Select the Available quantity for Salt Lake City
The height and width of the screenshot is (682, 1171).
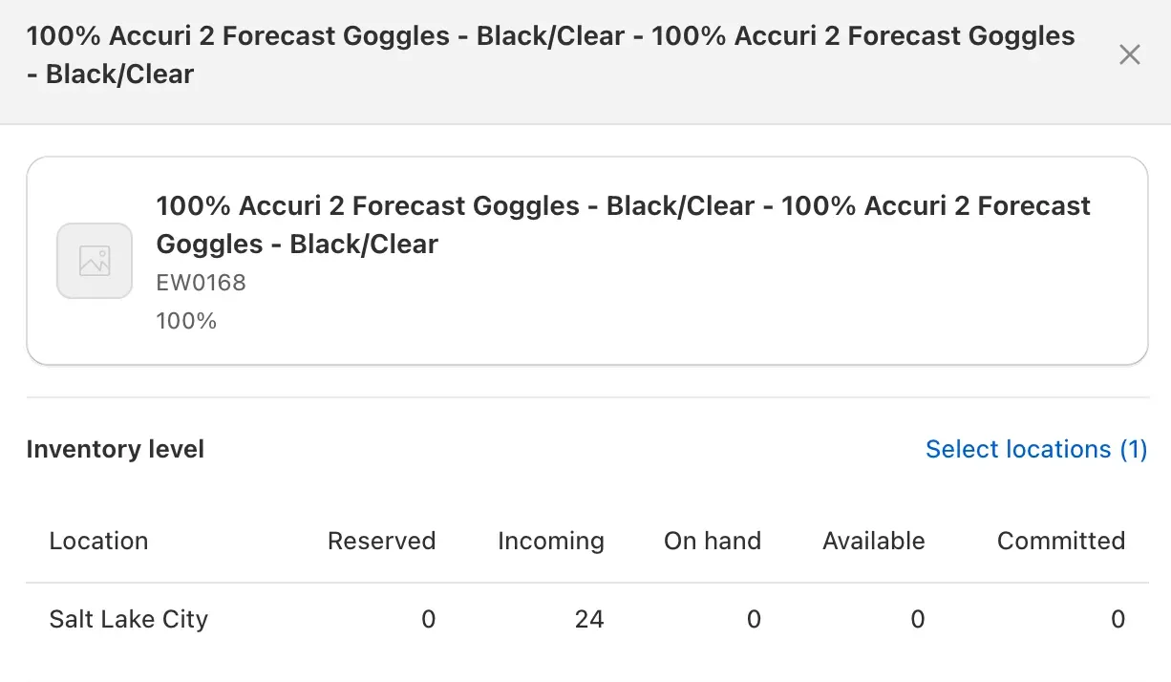tap(917, 619)
